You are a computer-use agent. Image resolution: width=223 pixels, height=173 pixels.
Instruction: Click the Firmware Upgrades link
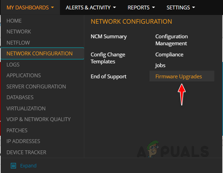coord(178,77)
